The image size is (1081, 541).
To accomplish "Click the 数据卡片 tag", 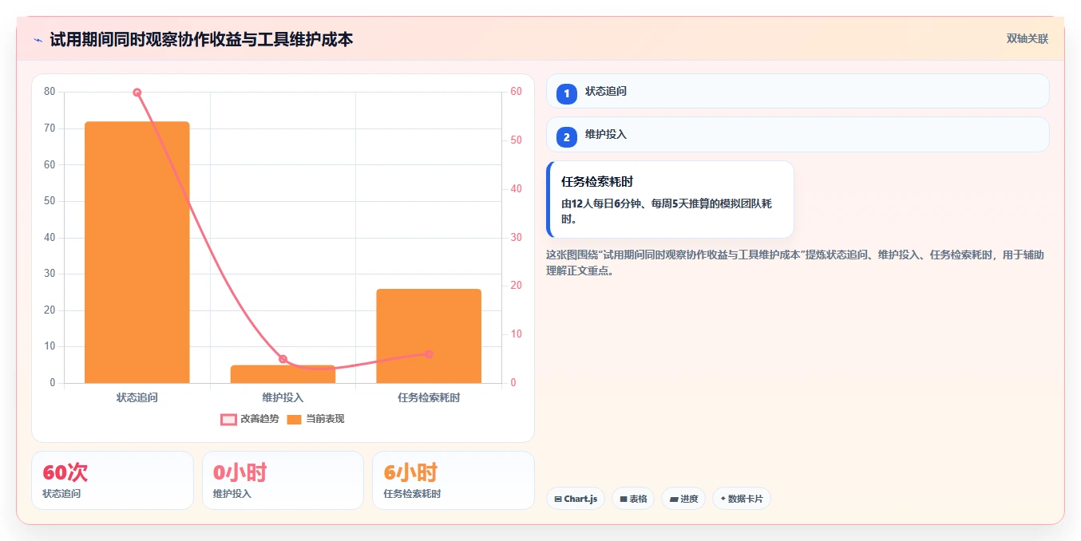I will (x=742, y=499).
